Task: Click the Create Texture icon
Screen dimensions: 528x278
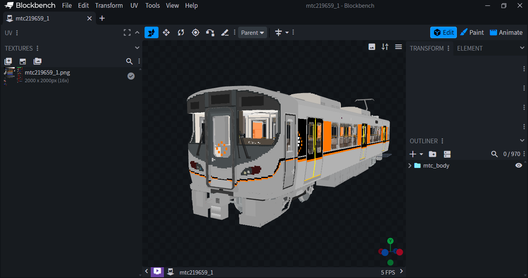Action: pos(8,61)
